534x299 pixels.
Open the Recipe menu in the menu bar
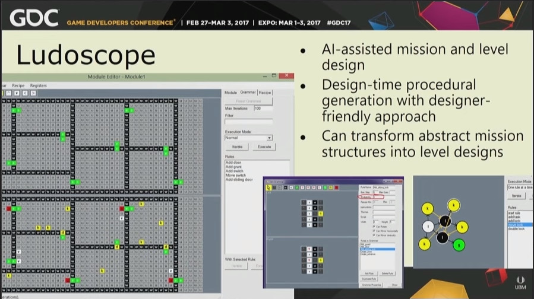(x=18, y=85)
